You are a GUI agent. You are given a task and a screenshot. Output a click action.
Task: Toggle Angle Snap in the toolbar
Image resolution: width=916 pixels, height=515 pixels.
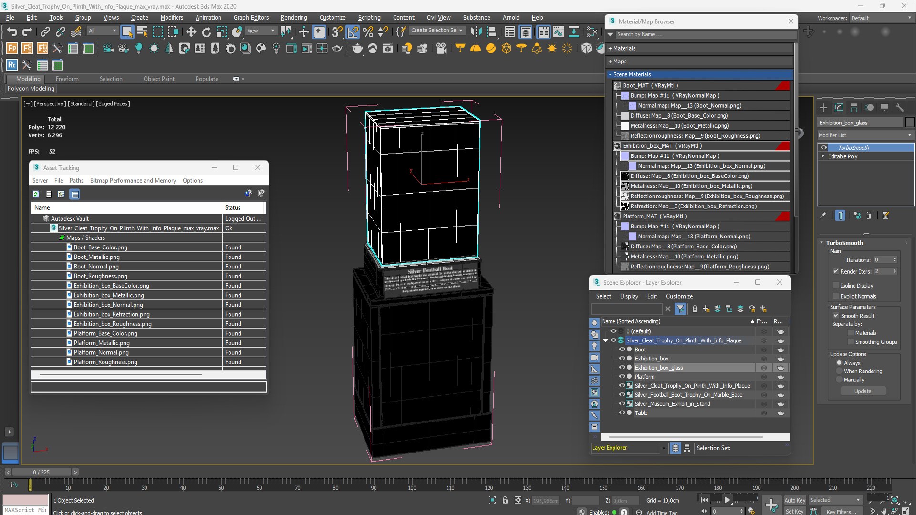pyautogui.click(x=352, y=32)
